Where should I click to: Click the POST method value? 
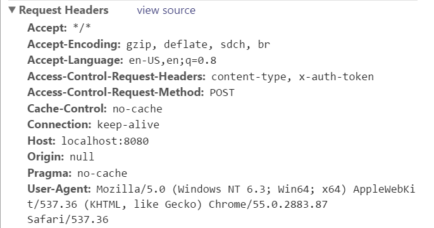tap(222, 93)
